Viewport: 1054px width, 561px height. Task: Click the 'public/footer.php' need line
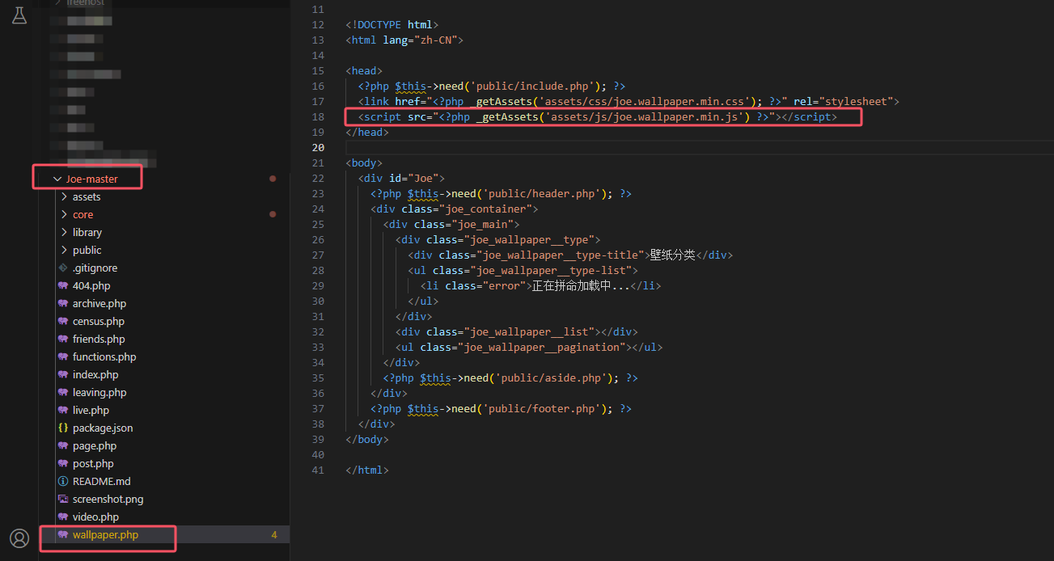pyautogui.click(x=502, y=408)
